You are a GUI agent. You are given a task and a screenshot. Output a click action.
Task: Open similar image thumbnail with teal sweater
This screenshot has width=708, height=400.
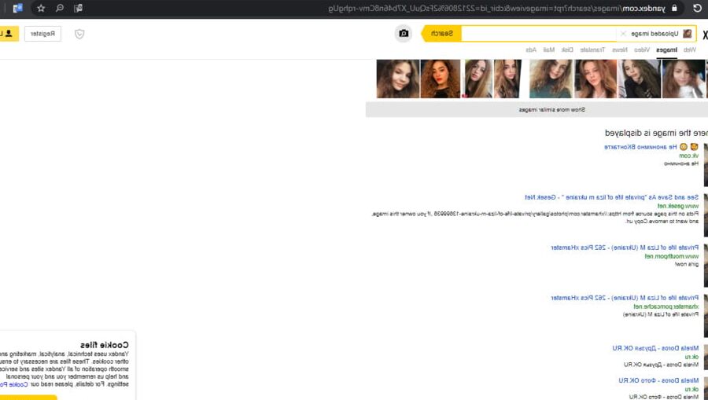551,79
